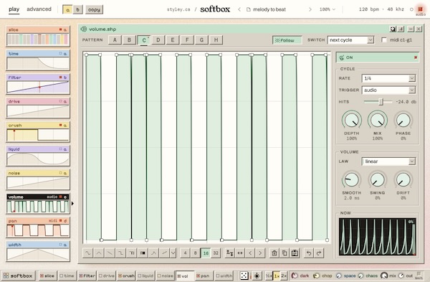The height and width of the screenshot is (282, 430).
Task: Copy the shape with copy icon
Action: coord(285,253)
